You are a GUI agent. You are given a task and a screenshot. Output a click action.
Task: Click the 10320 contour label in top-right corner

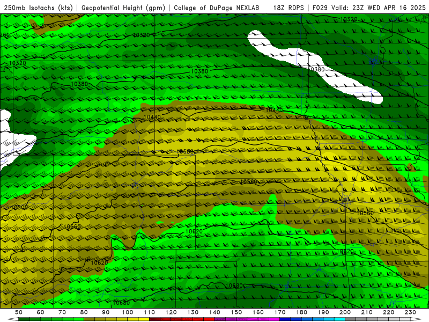pyautogui.click(x=349, y=19)
